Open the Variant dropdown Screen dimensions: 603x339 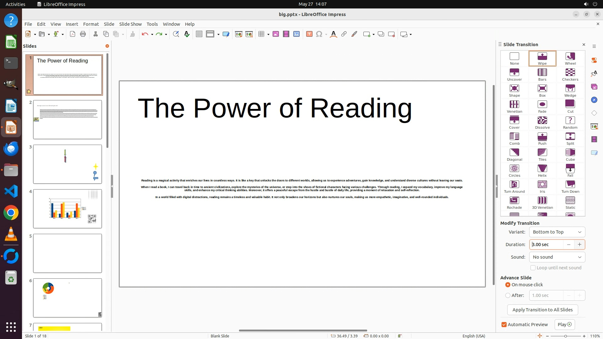coord(557,232)
